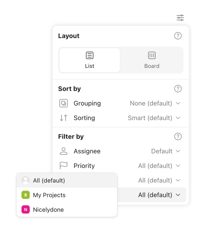The width and height of the screenshot is (207, 234).
Task: Click the Sort by help icon
Action: (178, 89)
